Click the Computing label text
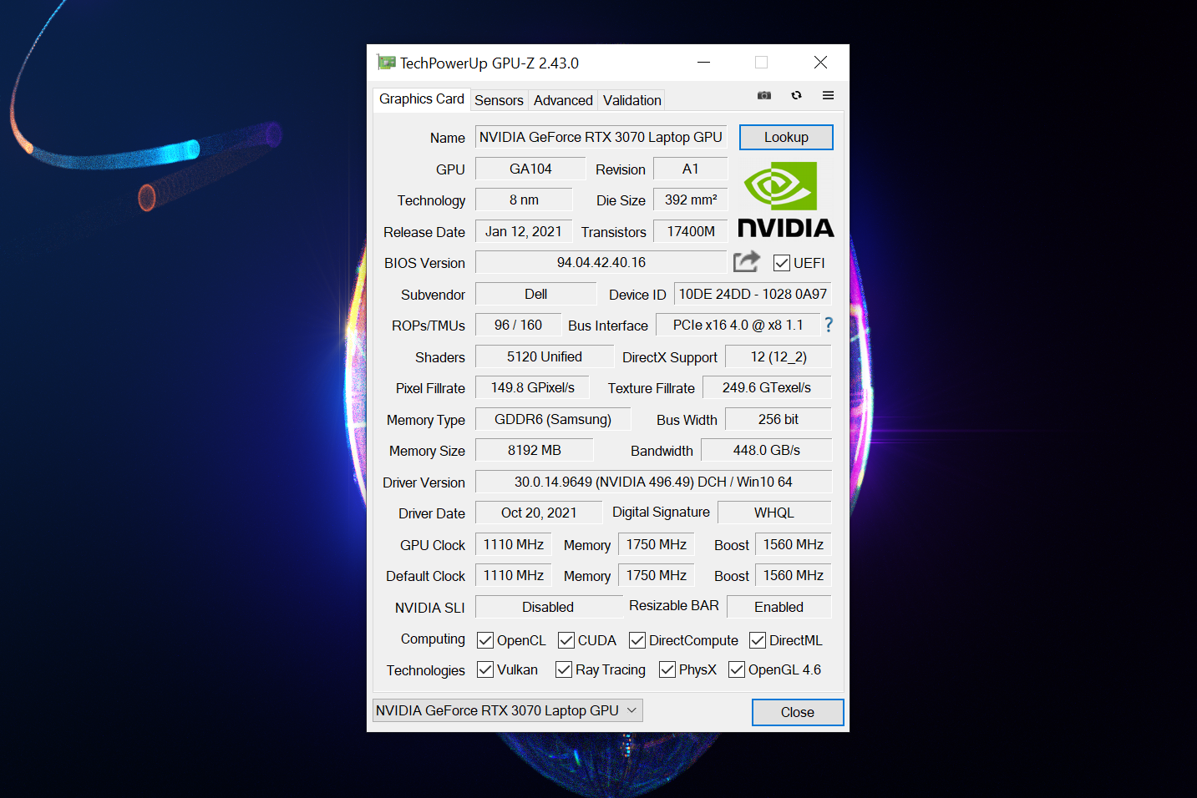The width and height of the screenshot is (1197, 798). pos(433,639)
